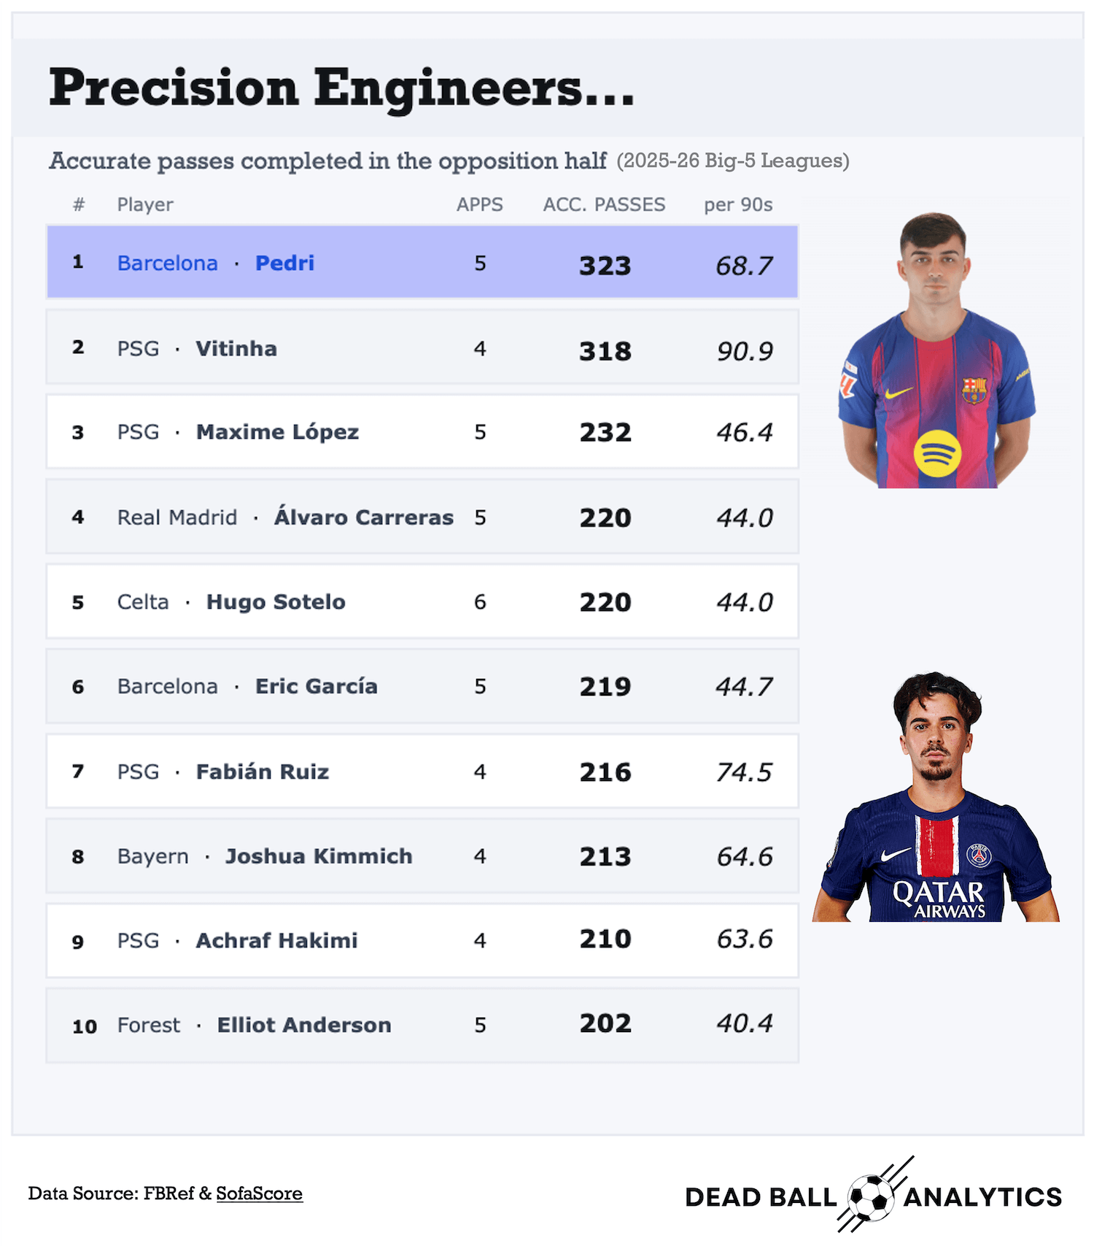Image resolution: width=1094 pixels, height=1246 pixels.
Task: Click the soccer ball logo icon
Action: [x=871, y=1197]
